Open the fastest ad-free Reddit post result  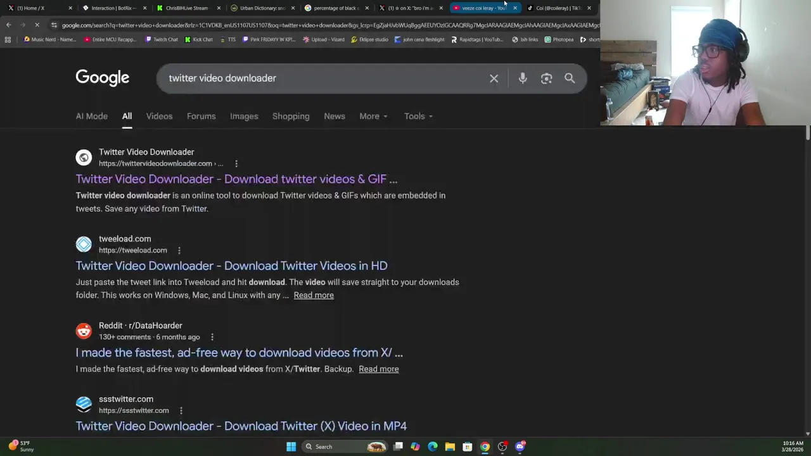click(x=239, y=353)
